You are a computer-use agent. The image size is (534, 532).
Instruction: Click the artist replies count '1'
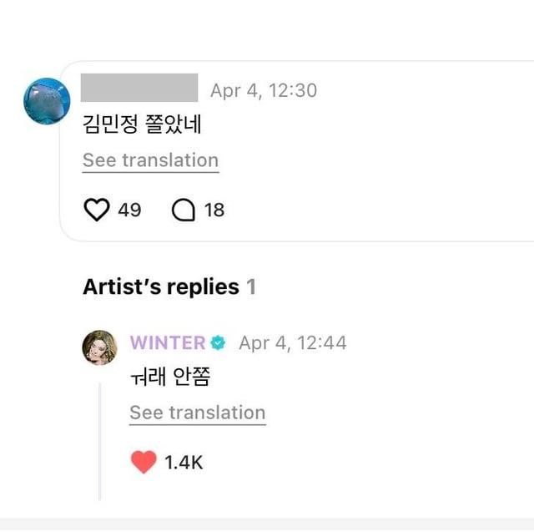[x=251, y=286]
